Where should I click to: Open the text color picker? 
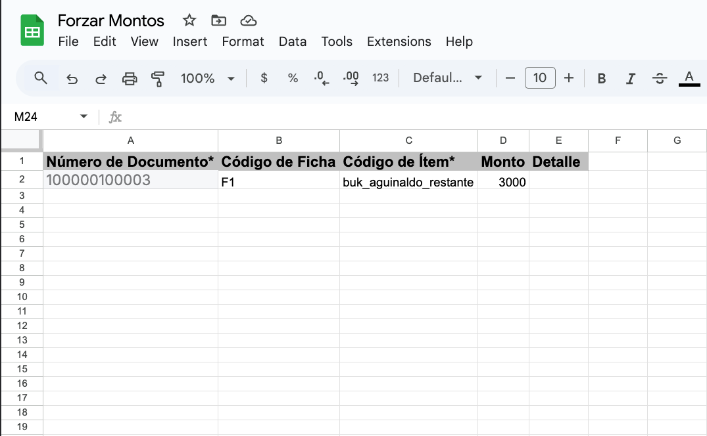coord(689,78)
